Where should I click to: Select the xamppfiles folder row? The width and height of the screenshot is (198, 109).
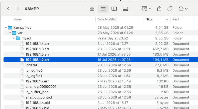click(101, 27)
